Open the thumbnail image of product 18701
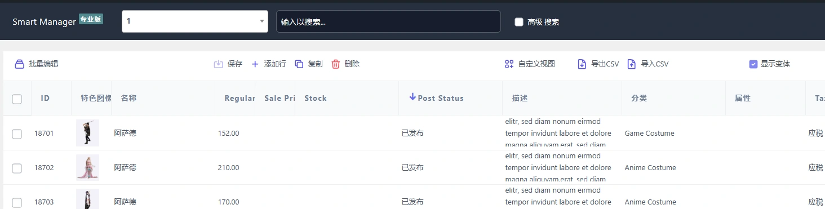The image size is (825, 209). click(x=87, y=133)
